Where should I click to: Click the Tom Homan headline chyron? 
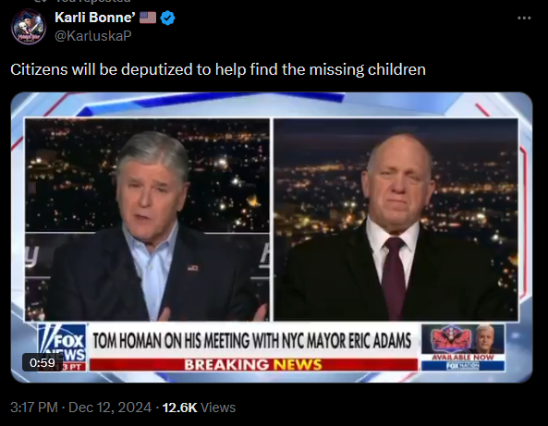252,341
